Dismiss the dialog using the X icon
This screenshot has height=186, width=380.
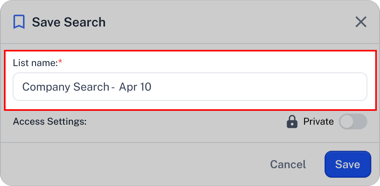coord(361,22)
